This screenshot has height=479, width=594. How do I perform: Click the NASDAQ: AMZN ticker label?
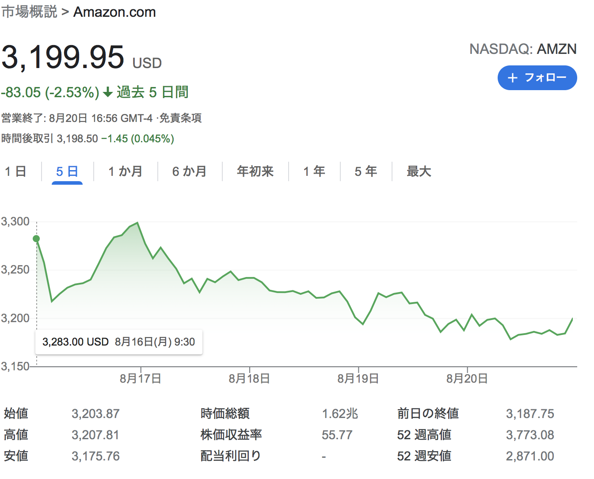pos(523,49)
